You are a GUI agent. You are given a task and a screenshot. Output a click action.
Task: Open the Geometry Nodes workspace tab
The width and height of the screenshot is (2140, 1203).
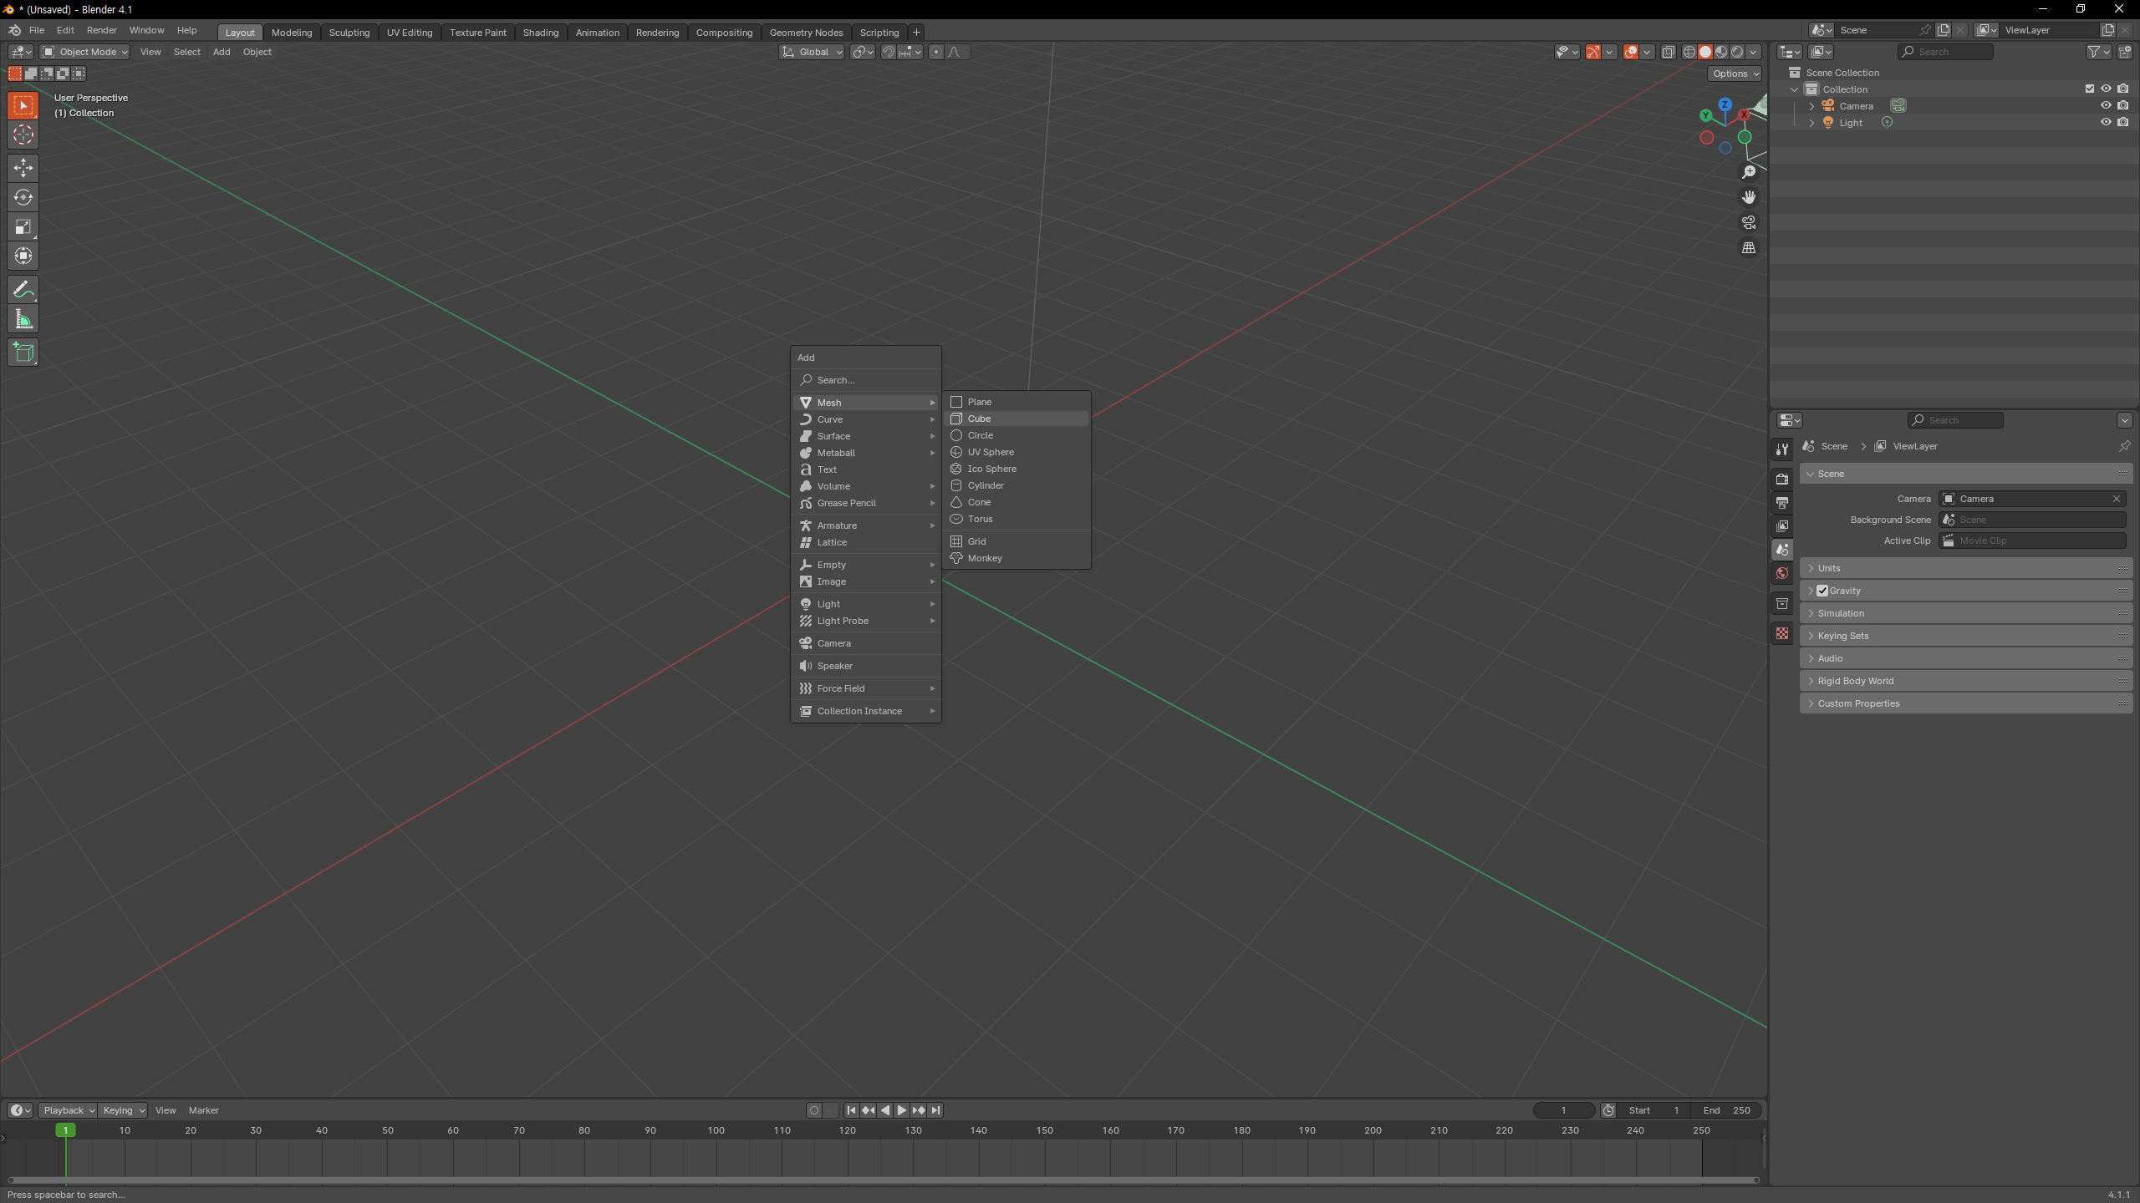(x=806, y=33)
